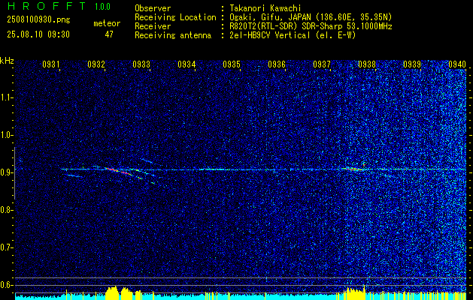
Task: Click the gray frequency range bar at left
Action: (x=14, y=173)
